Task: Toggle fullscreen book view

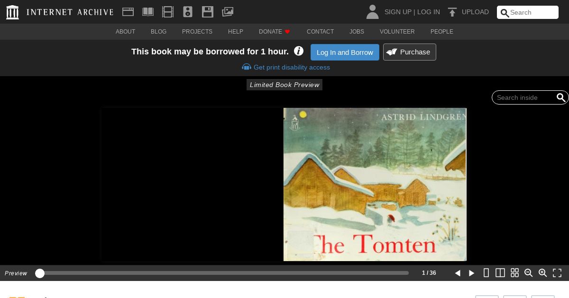Action: (557, 273)
